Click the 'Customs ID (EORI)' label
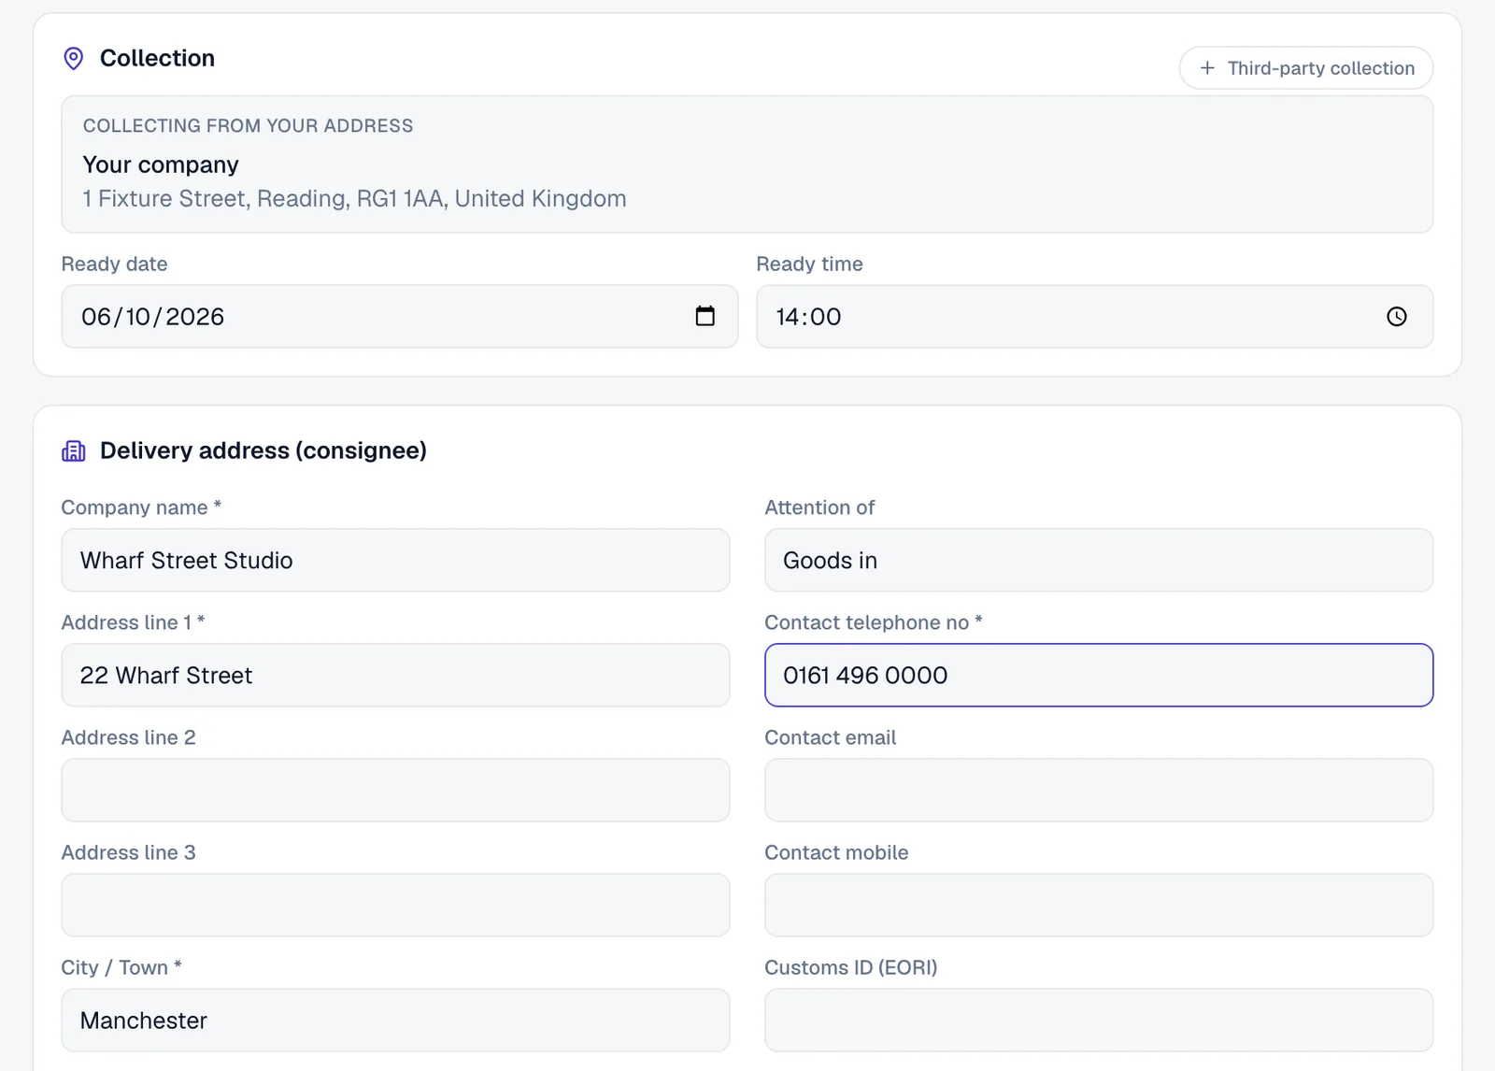The width and height of the screenshot is (1495, 1071). 851,967
